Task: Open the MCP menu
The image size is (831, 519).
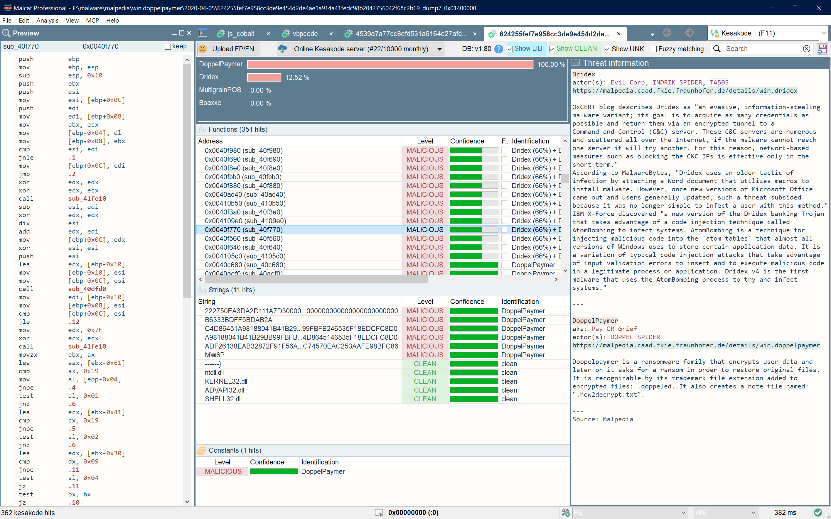Action: coord(92,20)
